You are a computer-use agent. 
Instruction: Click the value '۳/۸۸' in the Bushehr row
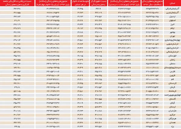(80, 32)
